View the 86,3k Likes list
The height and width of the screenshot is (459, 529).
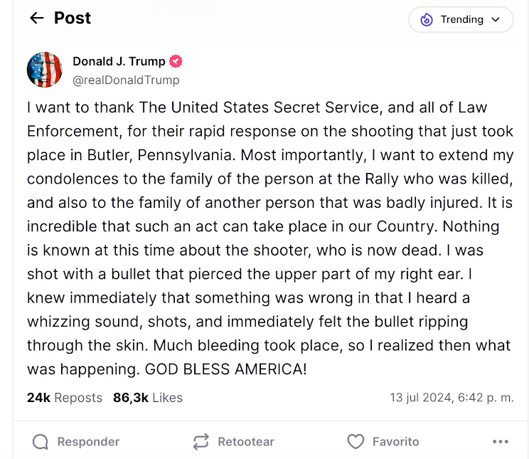pos(147,398)
